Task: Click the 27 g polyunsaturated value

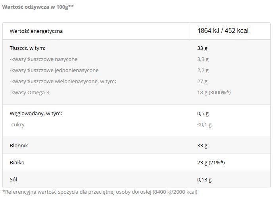Action: [x=202, y=82]
